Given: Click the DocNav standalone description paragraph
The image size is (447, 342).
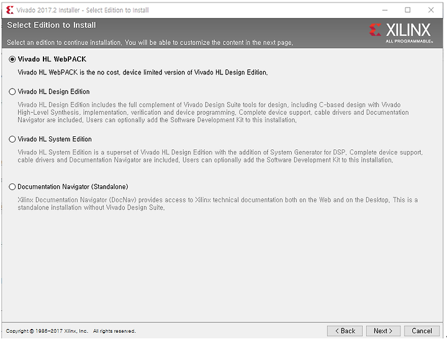Looking at the screenshot, I should click(x=217, y=204).
